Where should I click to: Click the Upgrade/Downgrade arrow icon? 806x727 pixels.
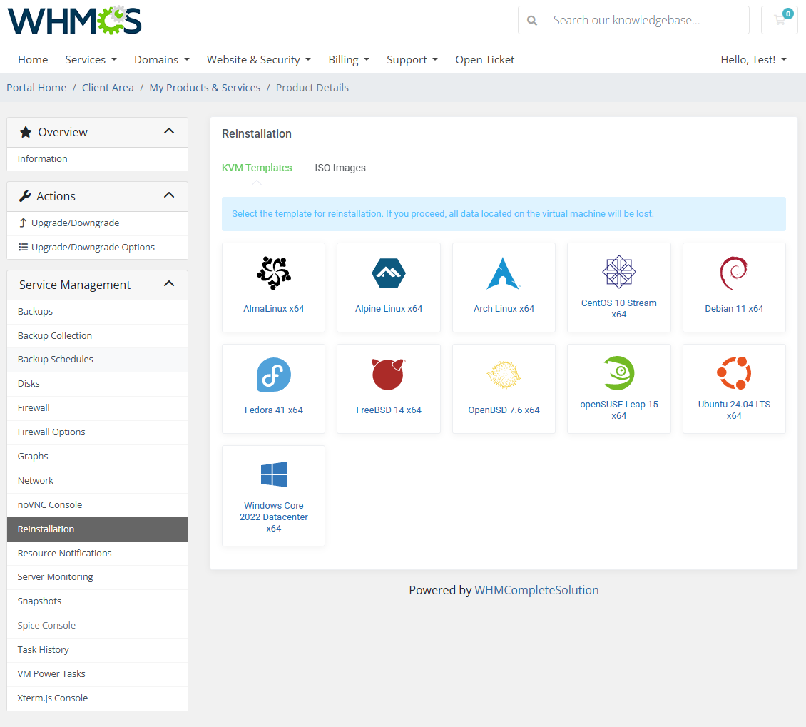[23, 223]
